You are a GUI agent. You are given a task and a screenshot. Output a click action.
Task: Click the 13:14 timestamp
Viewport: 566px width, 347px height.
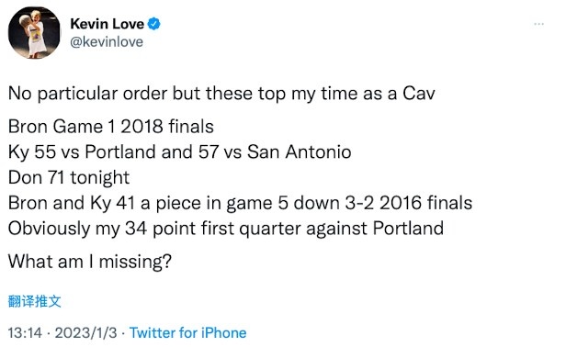(x=25, y=332)
